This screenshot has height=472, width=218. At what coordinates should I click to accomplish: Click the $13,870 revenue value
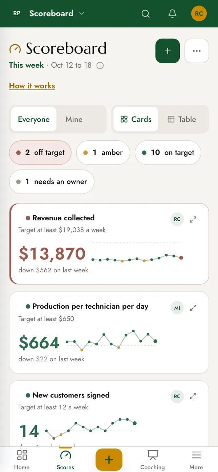52,254
